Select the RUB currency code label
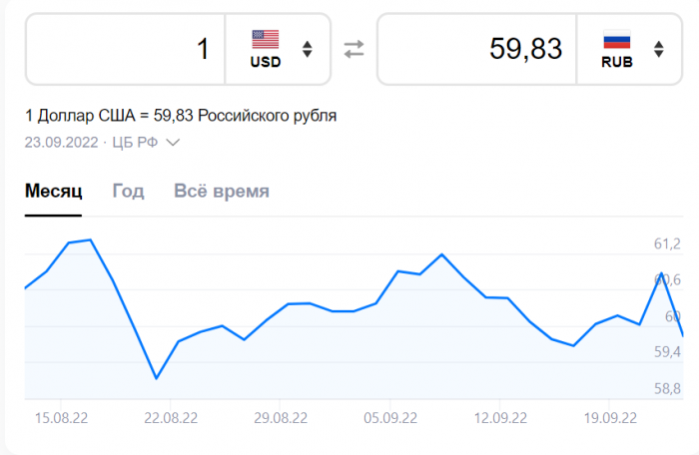Viewport: 699px width, 455px height. pos(617,62)
